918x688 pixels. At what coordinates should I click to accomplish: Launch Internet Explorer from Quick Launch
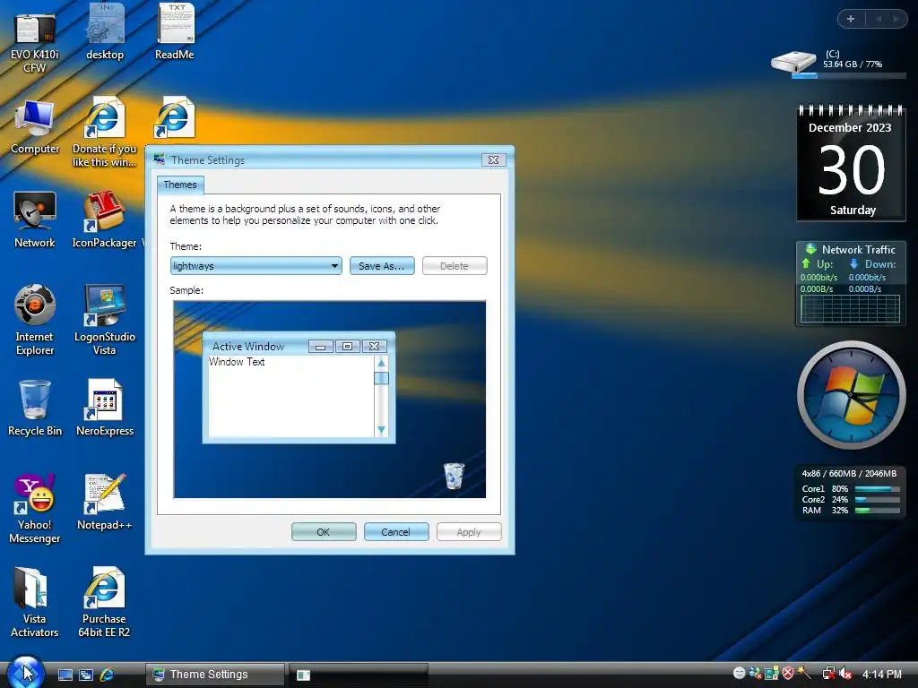(x=108, y=675)
